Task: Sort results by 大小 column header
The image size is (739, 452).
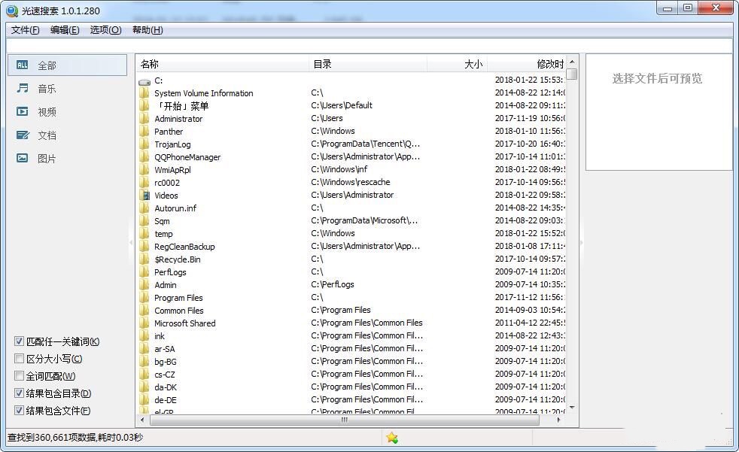Action: 457,64
